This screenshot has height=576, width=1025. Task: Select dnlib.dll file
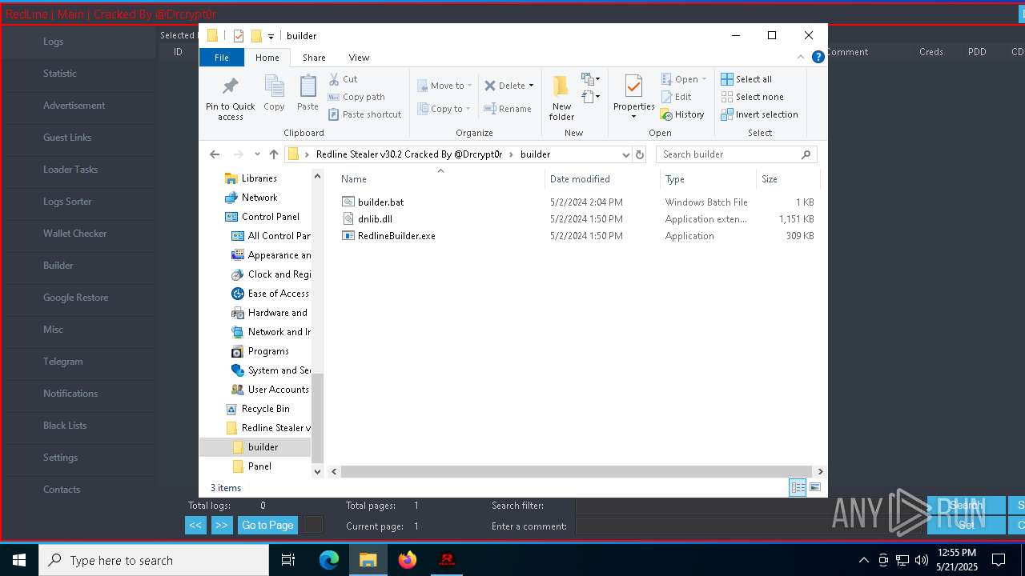[x=375, y=219]
